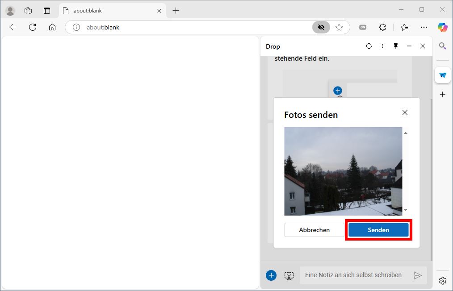Click the Senden button to send photos
453x291 pixels.
378,229
